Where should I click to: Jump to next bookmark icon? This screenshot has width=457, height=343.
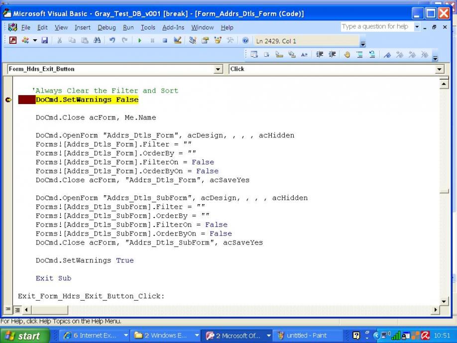pos(400,54)
